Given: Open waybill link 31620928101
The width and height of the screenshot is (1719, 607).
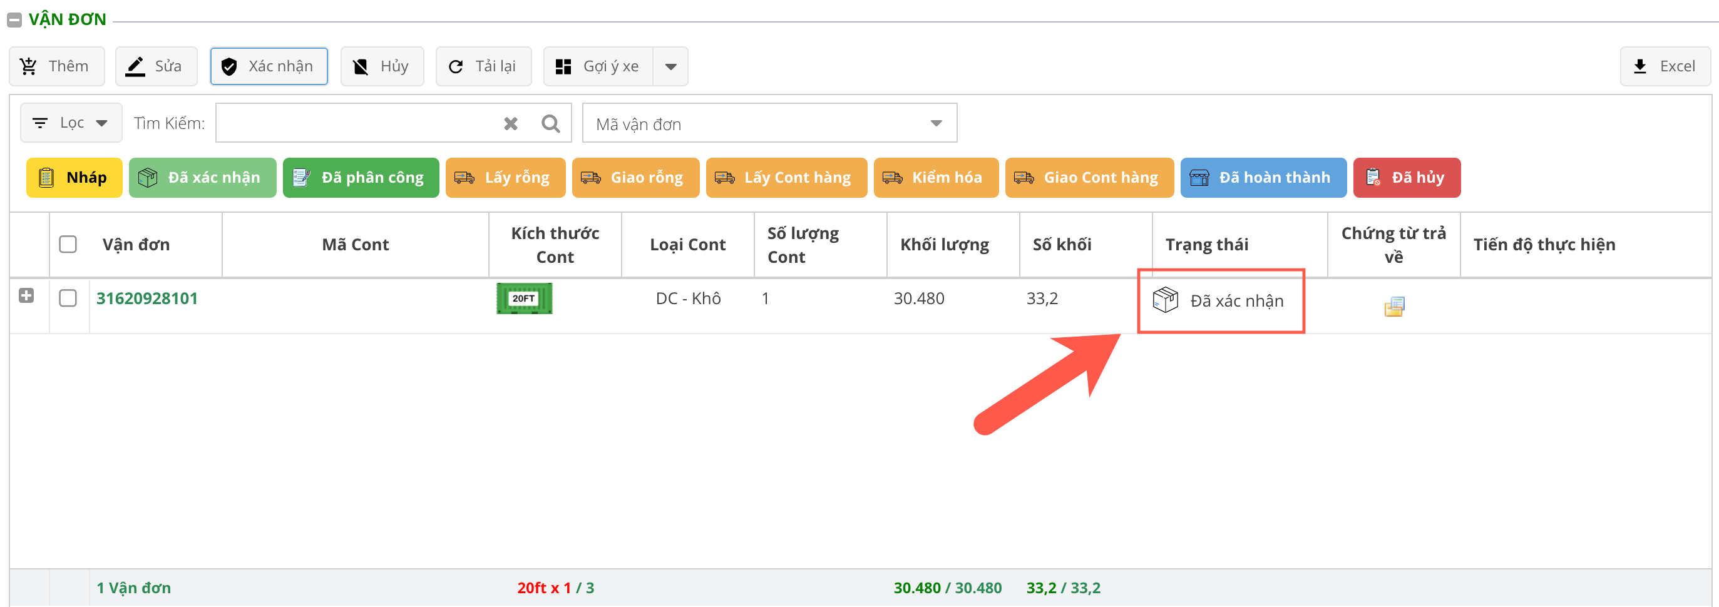Looking at the screenshot, I should pyautogui.click(x=147, y=298).
